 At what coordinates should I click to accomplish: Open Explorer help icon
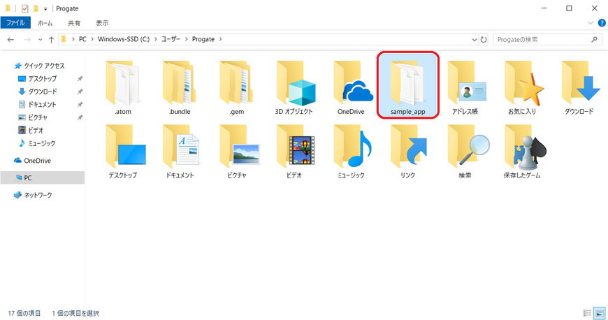602,23
